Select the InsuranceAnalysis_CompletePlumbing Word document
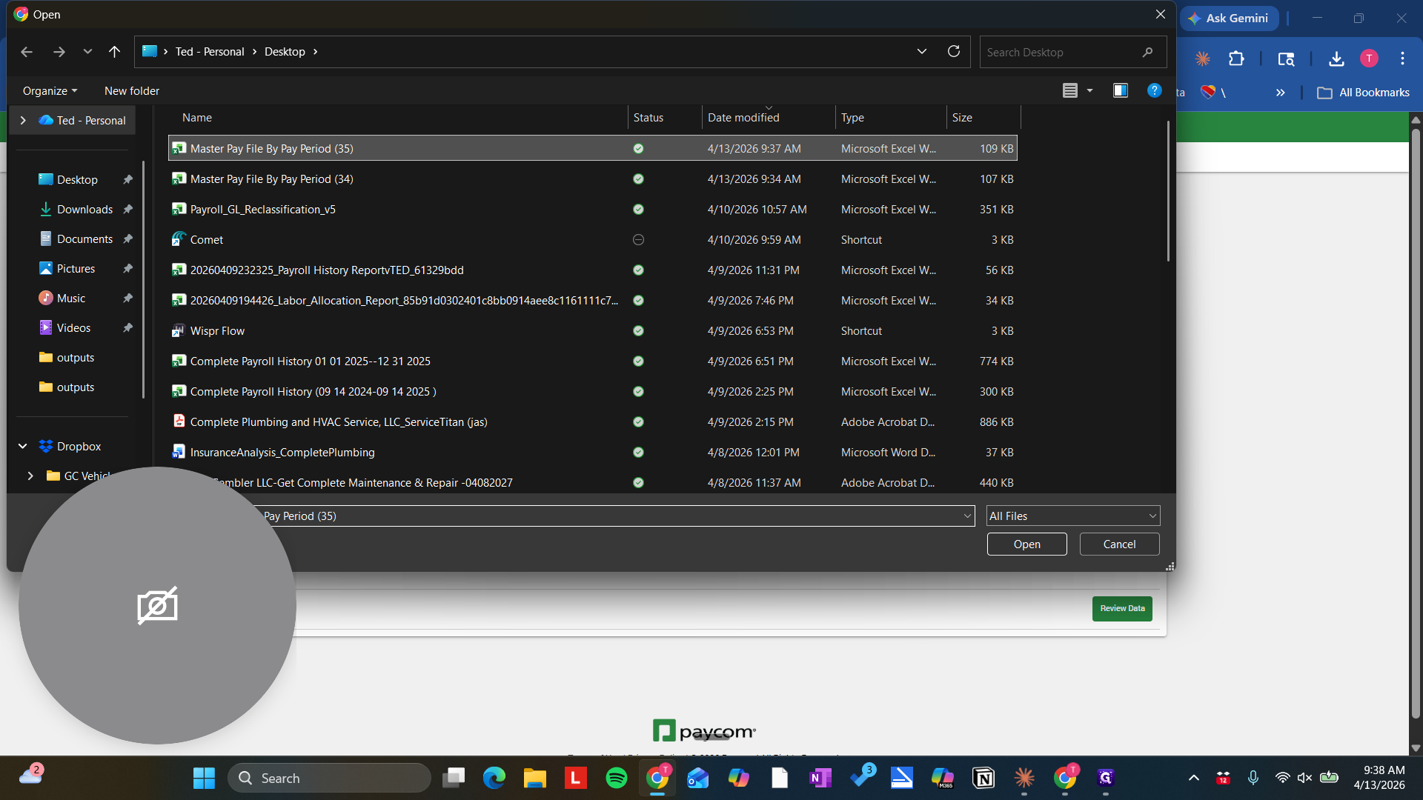1423x800 pixels. pos(282,453)
